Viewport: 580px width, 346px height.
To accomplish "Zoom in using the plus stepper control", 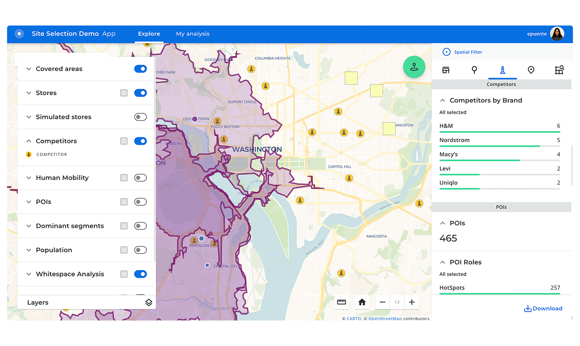I will pyautogui.click(x=411, y=302).
